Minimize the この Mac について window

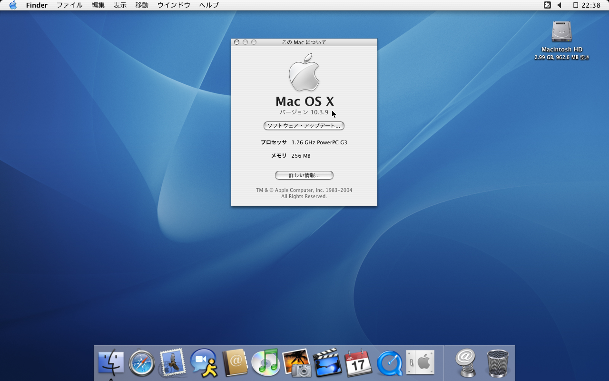click(246, 42)
